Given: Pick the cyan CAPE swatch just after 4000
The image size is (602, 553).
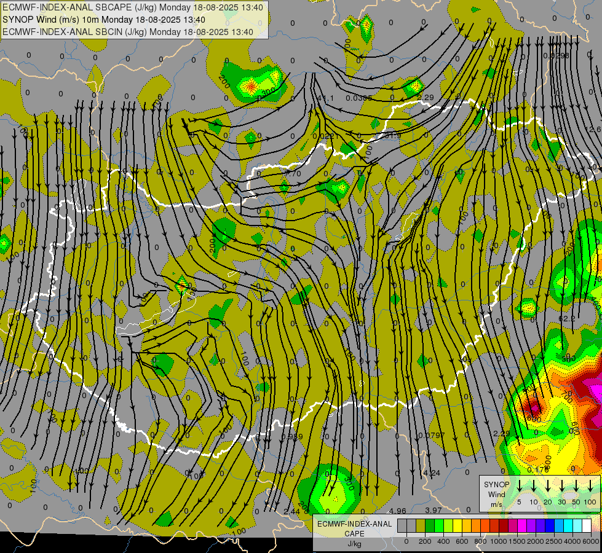Looking at the screenshot, I should [577, 525].
